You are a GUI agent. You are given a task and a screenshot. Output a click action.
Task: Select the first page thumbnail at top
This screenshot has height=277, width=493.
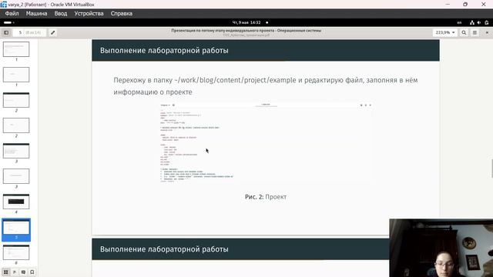16,49
